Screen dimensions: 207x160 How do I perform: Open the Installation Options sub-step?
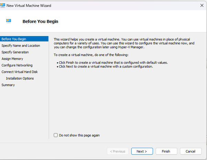tap(20, 78)
